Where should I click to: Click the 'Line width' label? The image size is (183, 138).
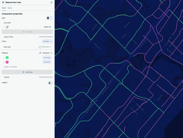tap(7, 23)
